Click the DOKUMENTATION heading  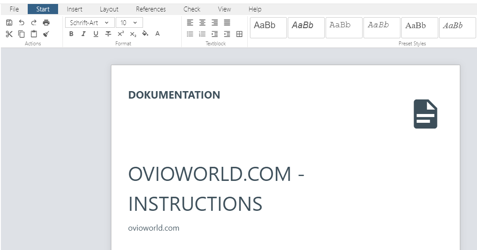coord(174,95)
